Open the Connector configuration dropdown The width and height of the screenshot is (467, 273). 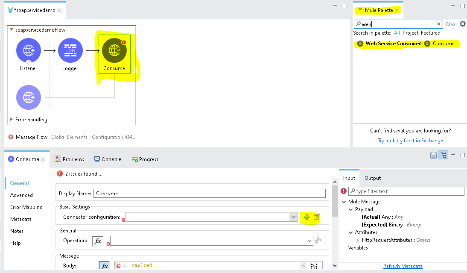click(293, 217)
